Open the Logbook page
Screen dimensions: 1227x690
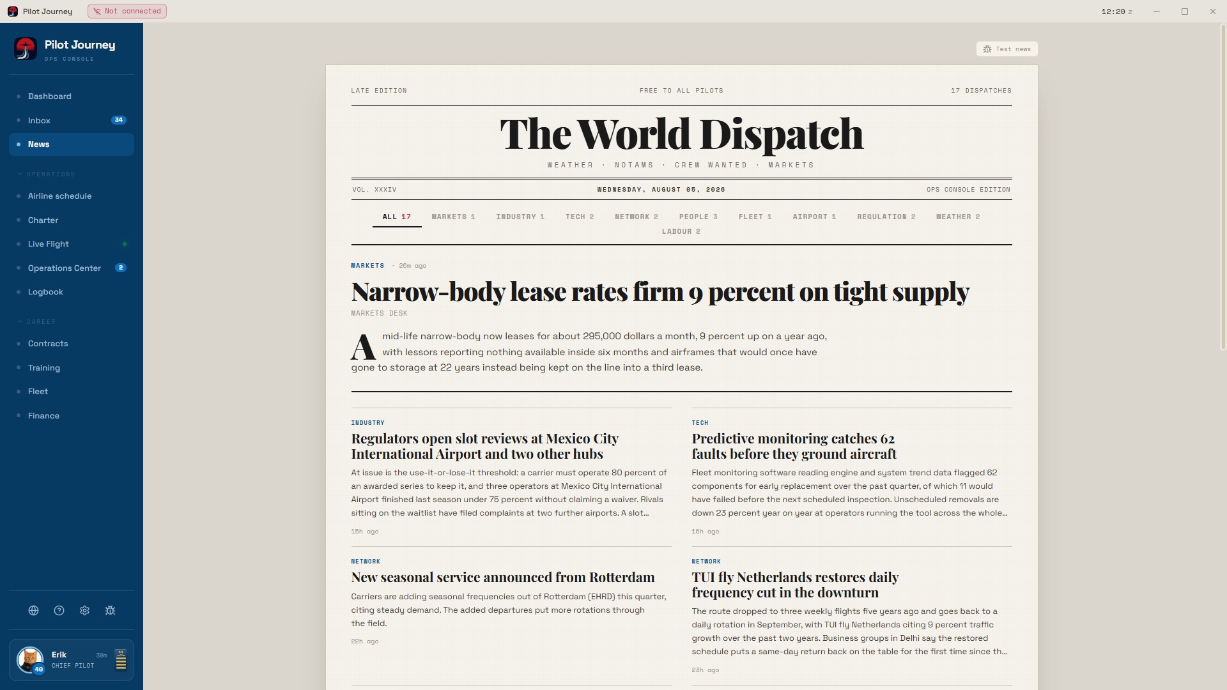72,292
